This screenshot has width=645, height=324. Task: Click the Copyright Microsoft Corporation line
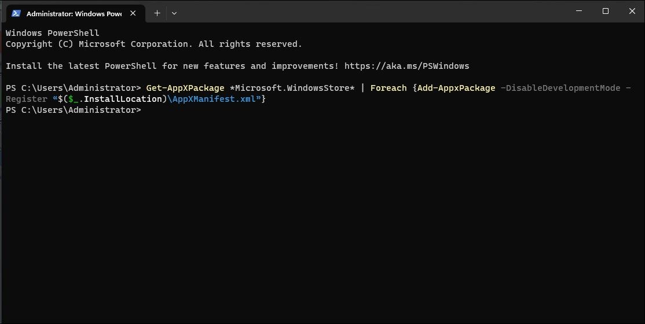coord(153,44)
